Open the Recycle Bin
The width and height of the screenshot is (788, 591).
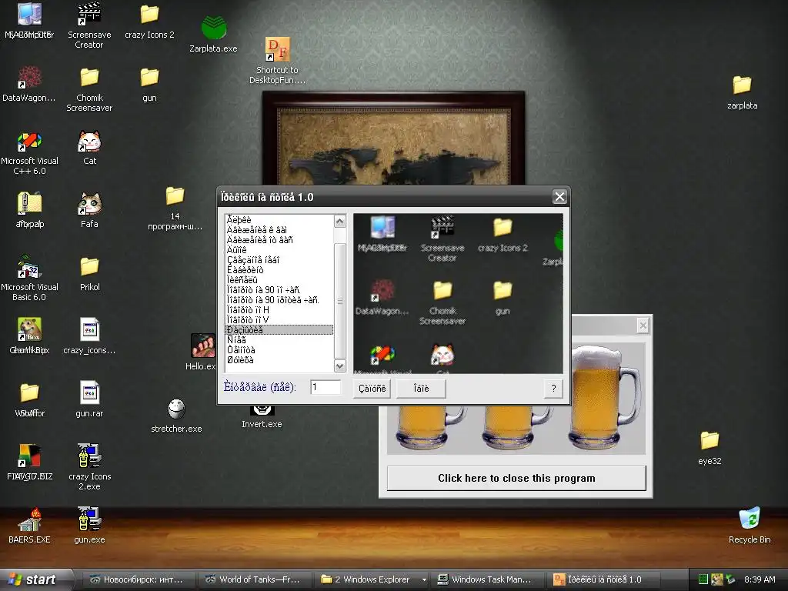pyautogui.click(x=750, y=525)
